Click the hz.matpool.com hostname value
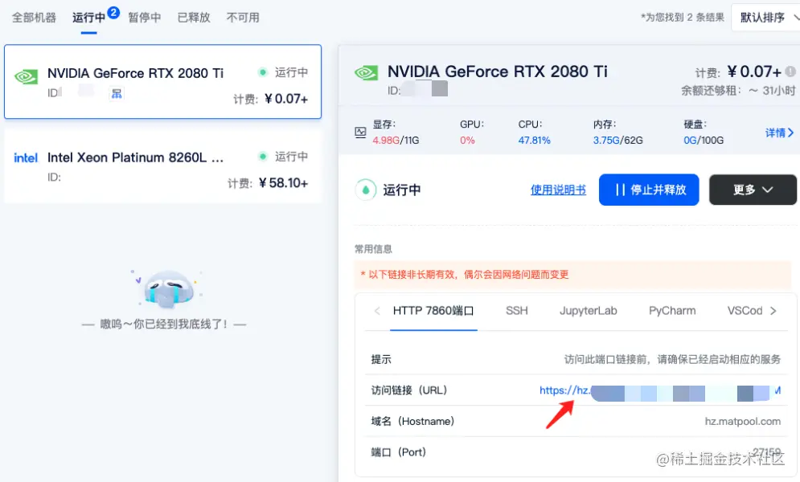The image size is (800, 482). pyautogui.click(x=742, y=422)
